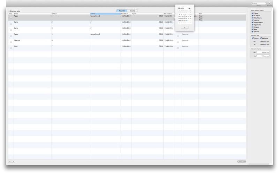Click the magnifier icon in the Cerca field
This screenshot has height=174, width=279.
click(252, 3)
